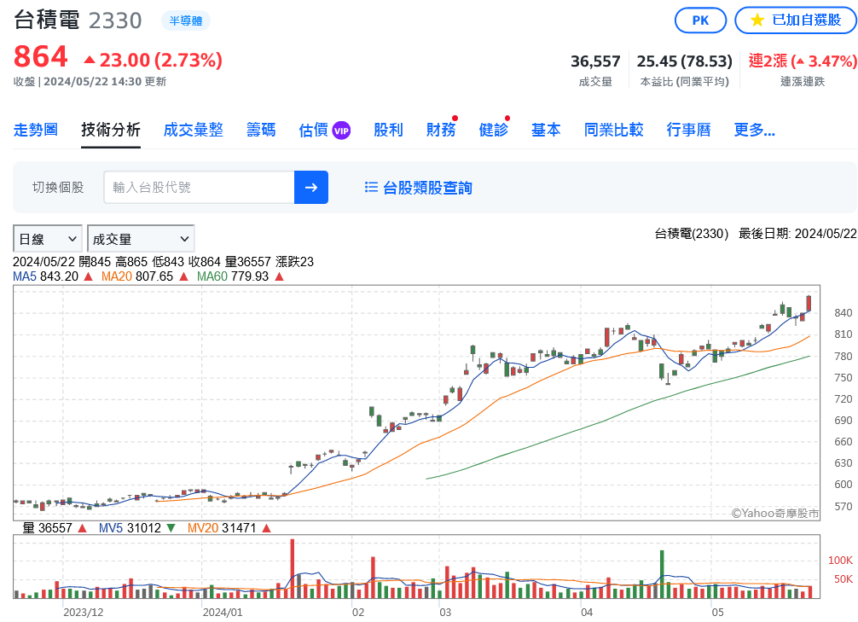Click the 840 price axis label
The image size is (858, 622).
coord(844,312)
